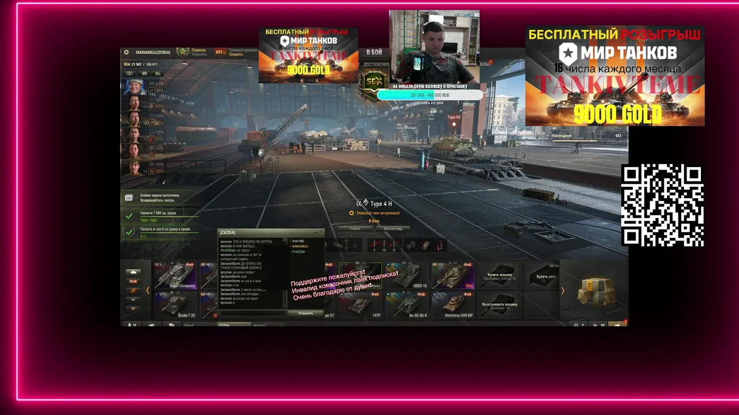
Task: Select the Ikv 65 Alt II tank
Action: 406,305
